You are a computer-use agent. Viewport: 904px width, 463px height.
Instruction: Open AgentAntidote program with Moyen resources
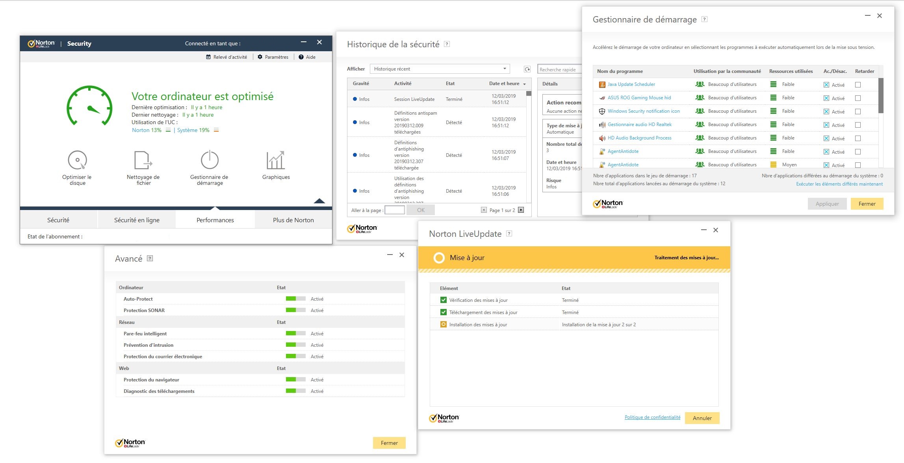623,165
